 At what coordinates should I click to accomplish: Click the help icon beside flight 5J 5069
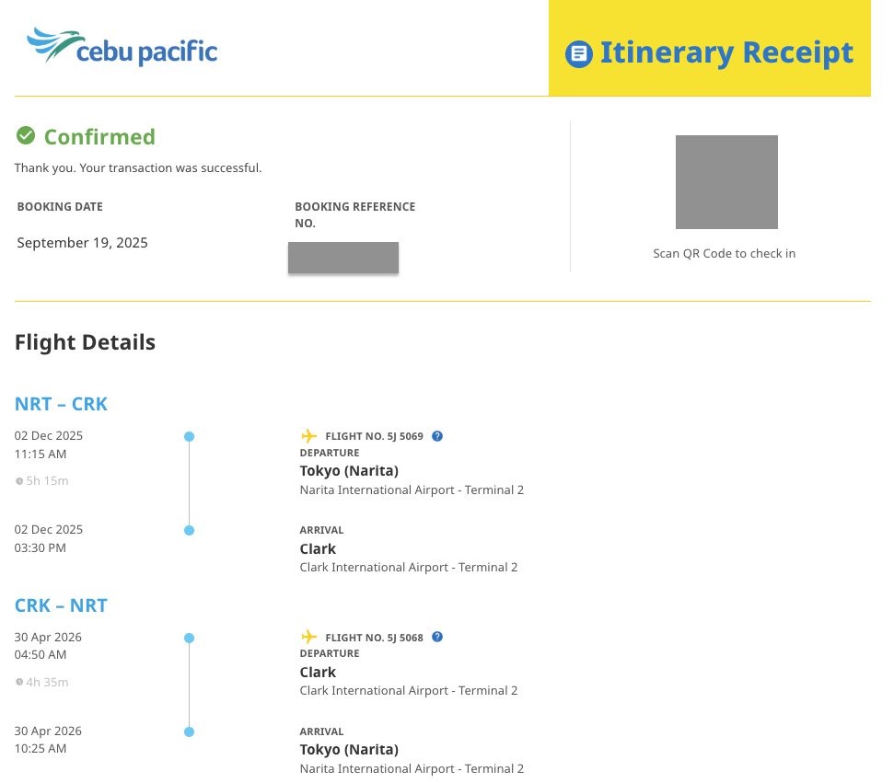(437, 436)
